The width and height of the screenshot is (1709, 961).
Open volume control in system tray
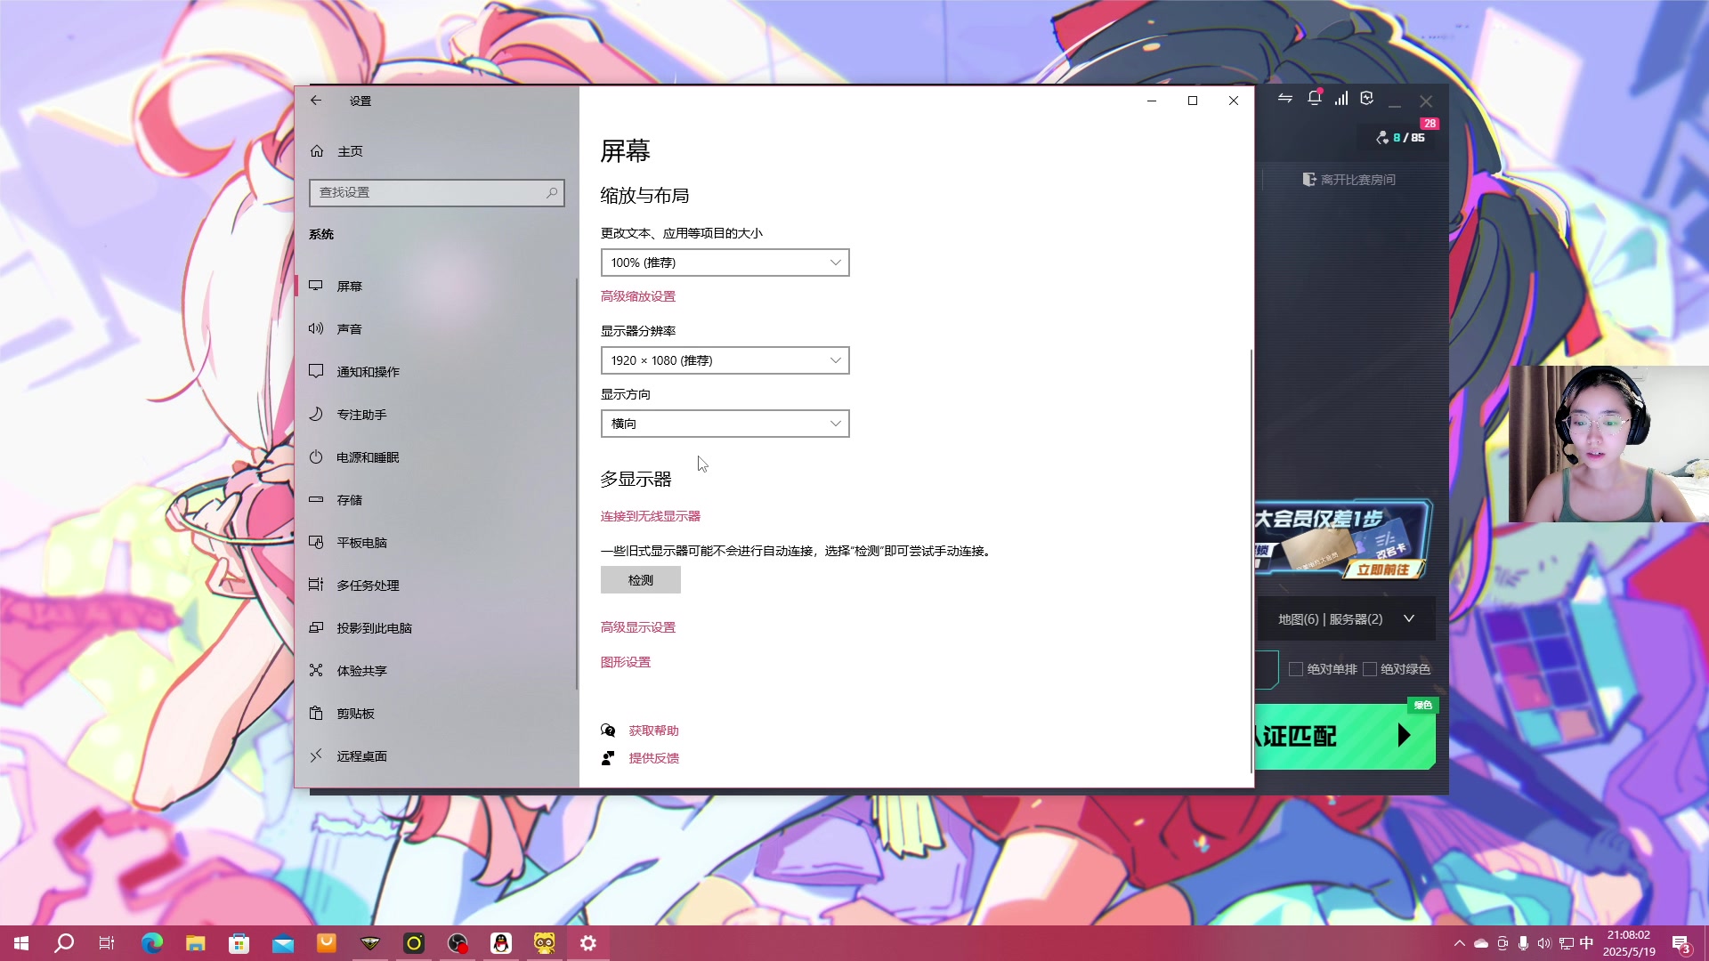click(x=1544, y=943)
